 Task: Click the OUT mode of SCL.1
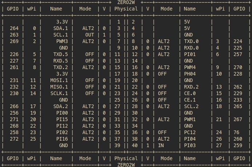click(90, 35)
